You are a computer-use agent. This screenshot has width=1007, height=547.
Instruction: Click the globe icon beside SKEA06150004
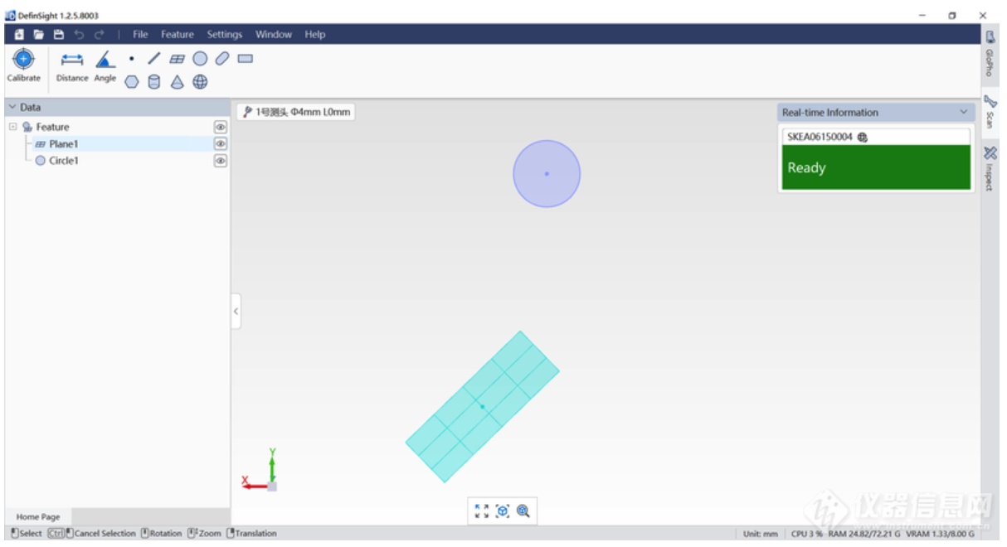click(x=862, y=138)
